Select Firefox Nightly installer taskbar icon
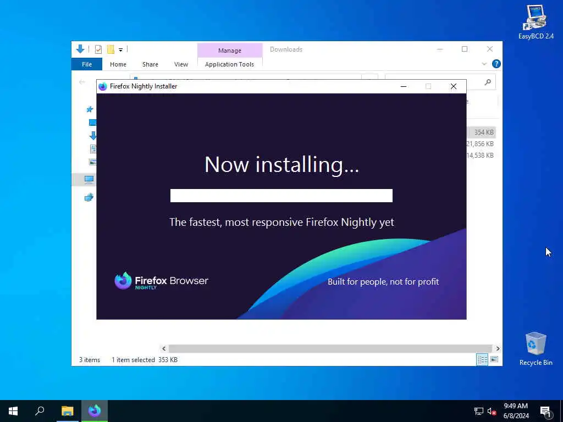This screenshot has width=563, height=422. [95, 411]
